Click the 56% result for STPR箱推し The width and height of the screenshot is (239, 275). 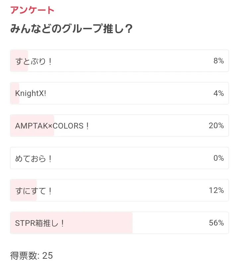click(216, 223)
